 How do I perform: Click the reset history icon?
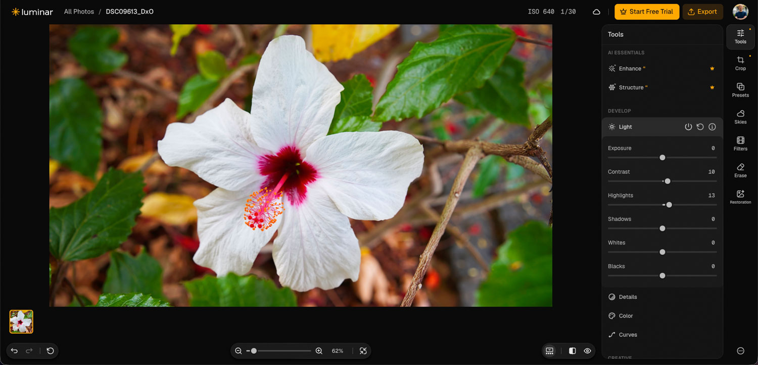click(50, 351)
